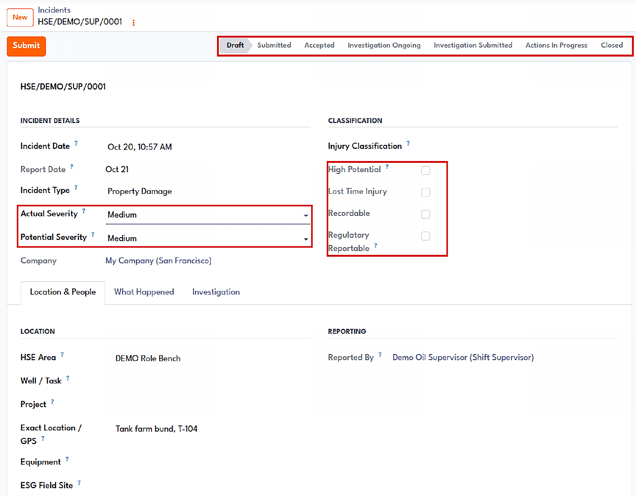Show help tooltip for Regulatory Reportable
This screenshot has width=636, height=496.
[376, 246]
